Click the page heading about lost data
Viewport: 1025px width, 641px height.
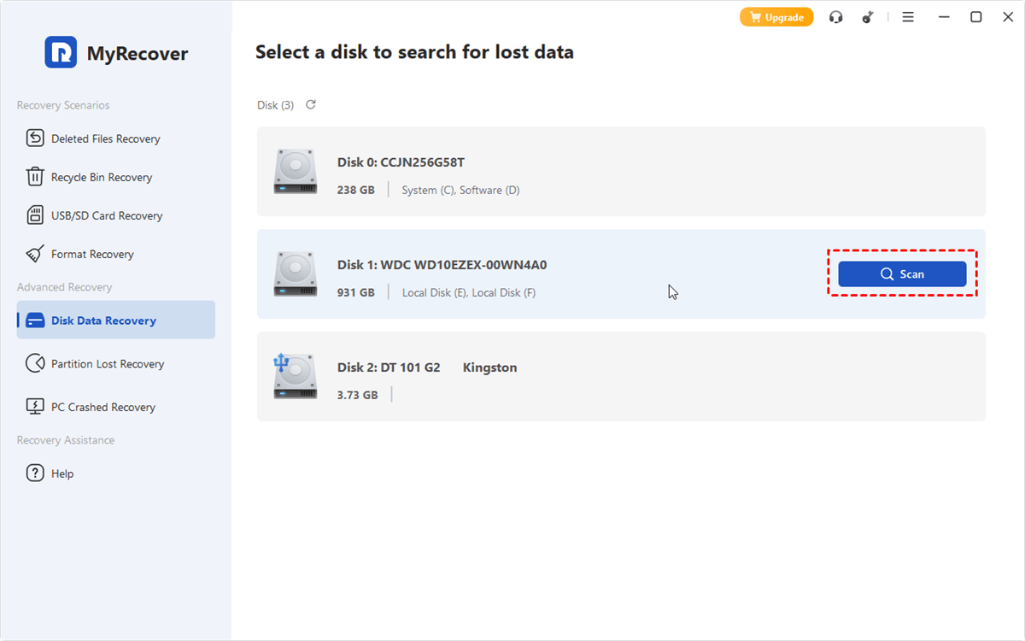pyautogui.click(x=414, y=53)
